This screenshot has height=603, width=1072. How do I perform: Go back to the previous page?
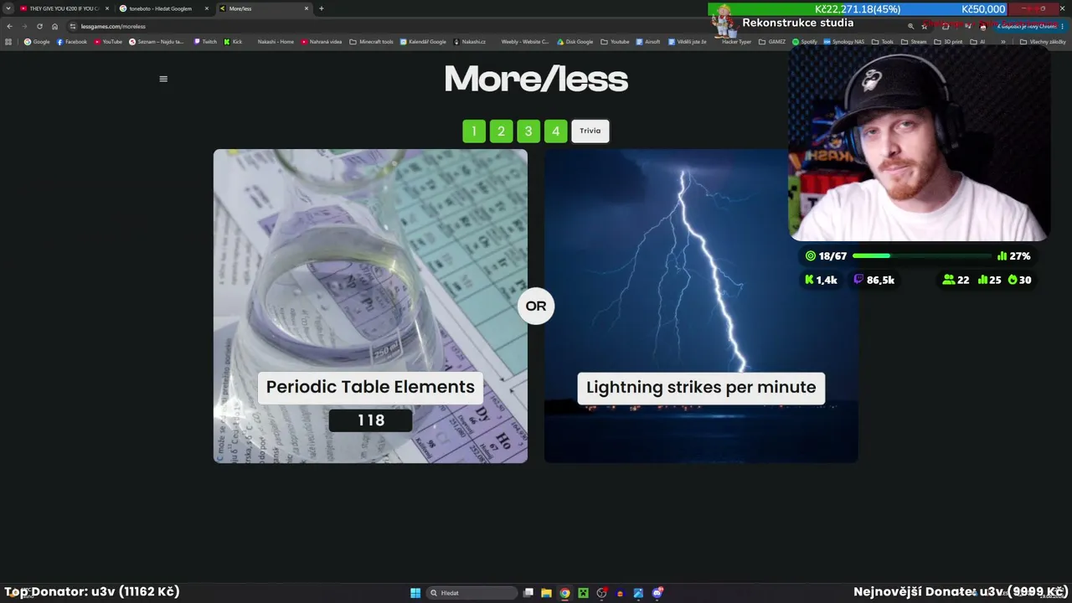[9, 26]
